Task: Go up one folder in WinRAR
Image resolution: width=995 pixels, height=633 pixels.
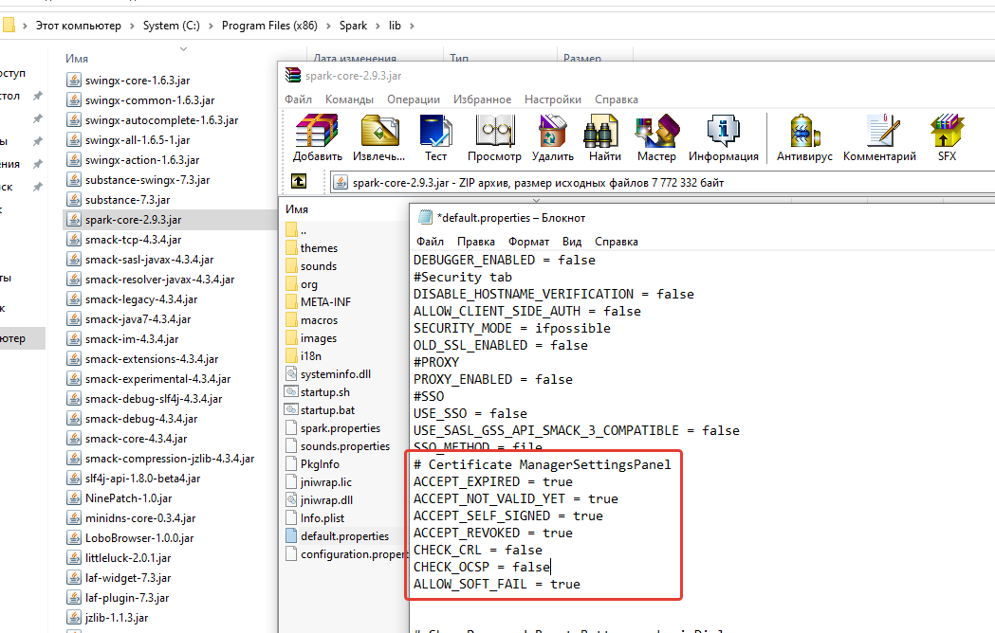Action: (x=299, y=182)
